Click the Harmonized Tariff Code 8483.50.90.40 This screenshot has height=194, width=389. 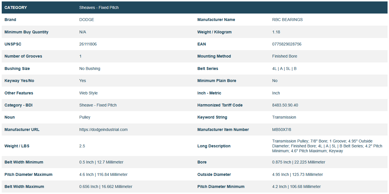(x=285, y=105)
